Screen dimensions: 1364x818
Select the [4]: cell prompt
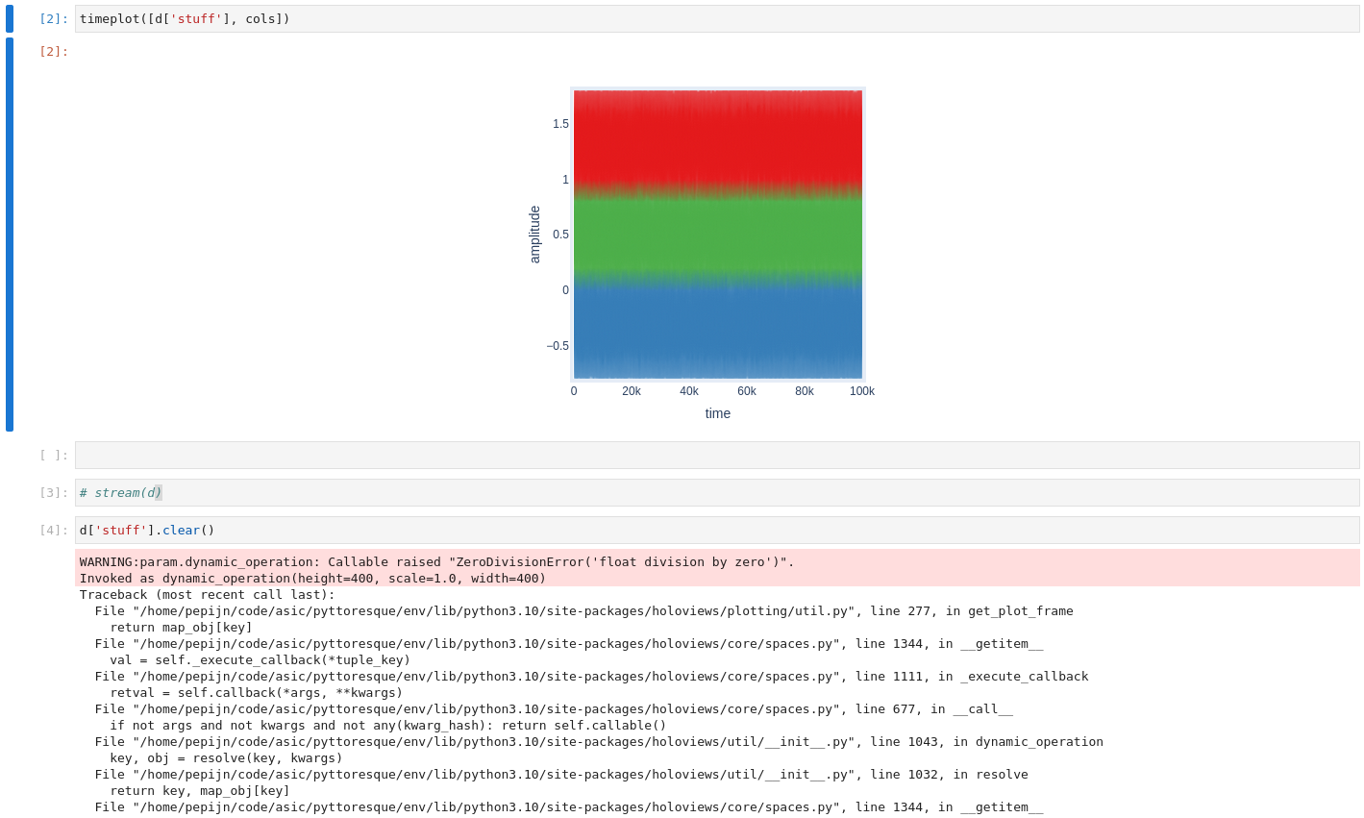[53, 530]
